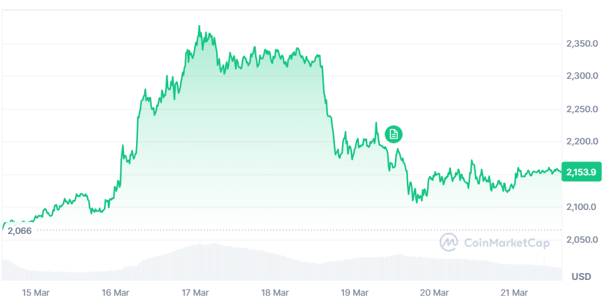This screenshot has height=297, width=611.
Task: Pick the 20 Mar date label
Action: point(435,293)
